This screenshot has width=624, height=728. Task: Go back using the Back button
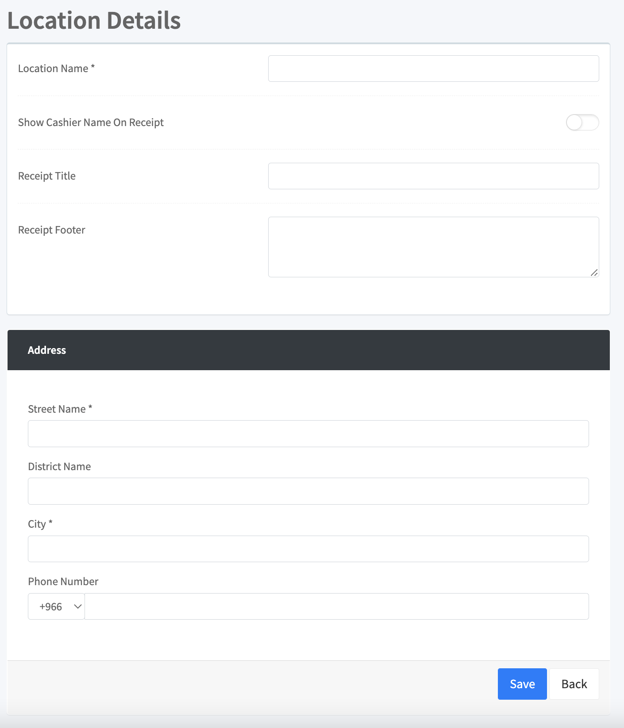[574, 684]
